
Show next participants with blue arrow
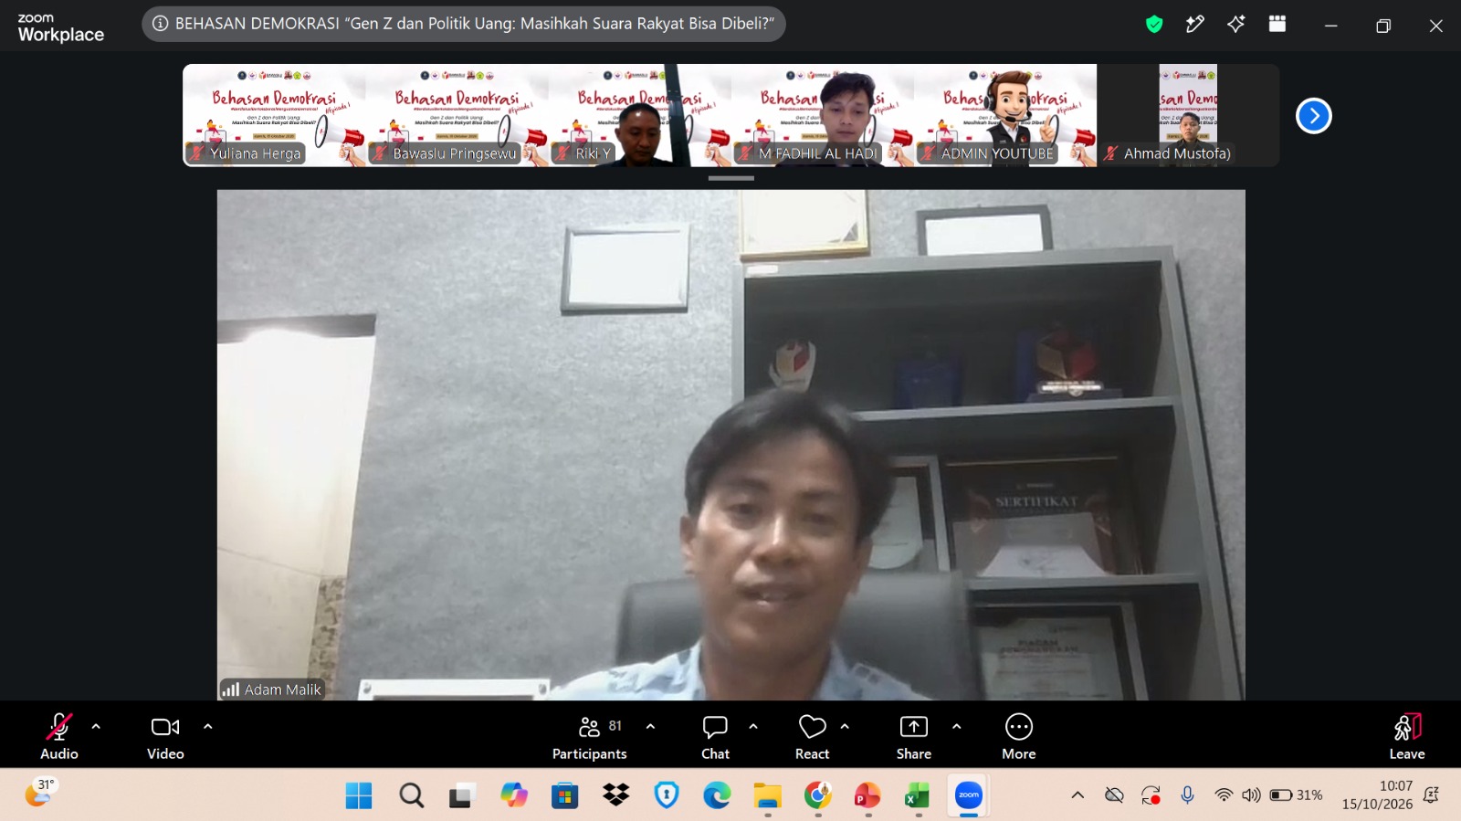1314,116
